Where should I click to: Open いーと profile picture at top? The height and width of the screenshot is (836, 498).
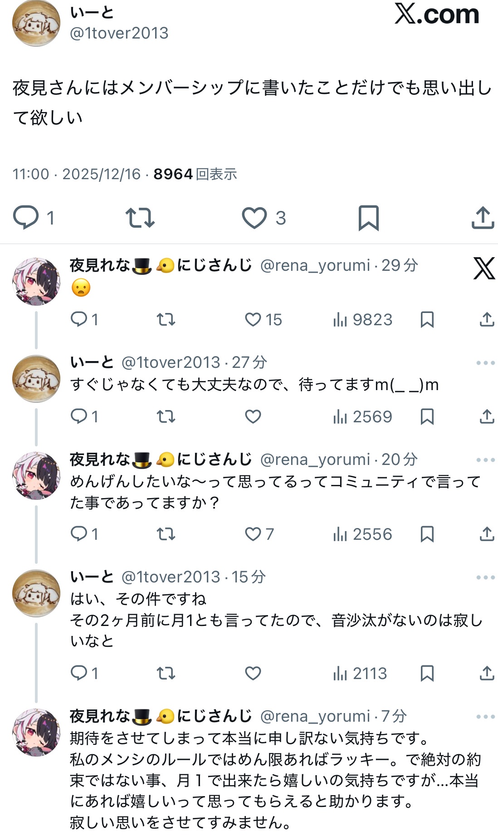(36, 24)
